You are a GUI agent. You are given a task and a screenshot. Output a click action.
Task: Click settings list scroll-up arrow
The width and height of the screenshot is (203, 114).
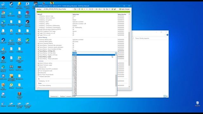[x=129, y=14]
